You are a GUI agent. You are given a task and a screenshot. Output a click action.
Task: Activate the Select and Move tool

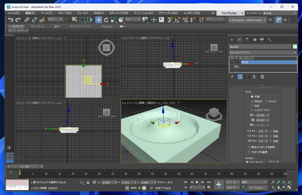click(99, 20)
